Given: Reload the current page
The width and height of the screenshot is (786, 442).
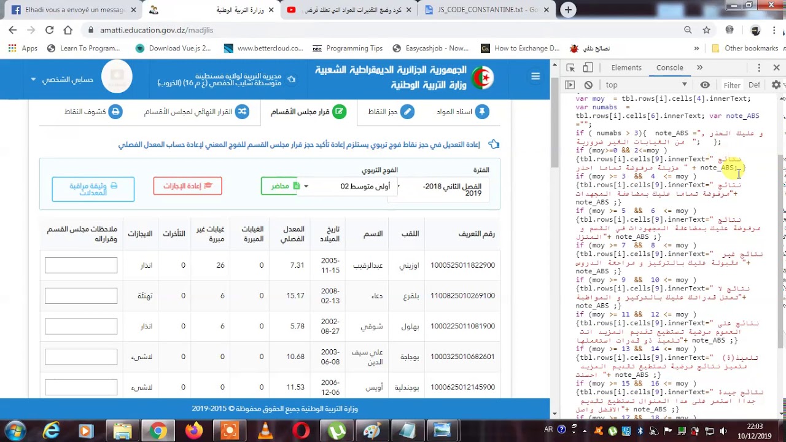Looking at the screenshot, I should tap(49, 29).
